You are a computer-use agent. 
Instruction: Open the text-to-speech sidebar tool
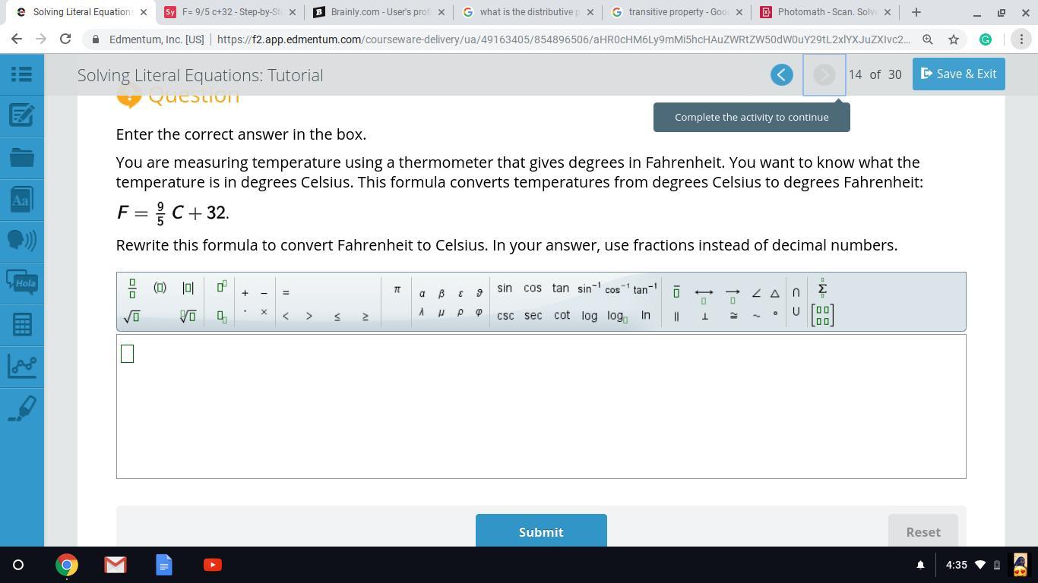(22, 241)
